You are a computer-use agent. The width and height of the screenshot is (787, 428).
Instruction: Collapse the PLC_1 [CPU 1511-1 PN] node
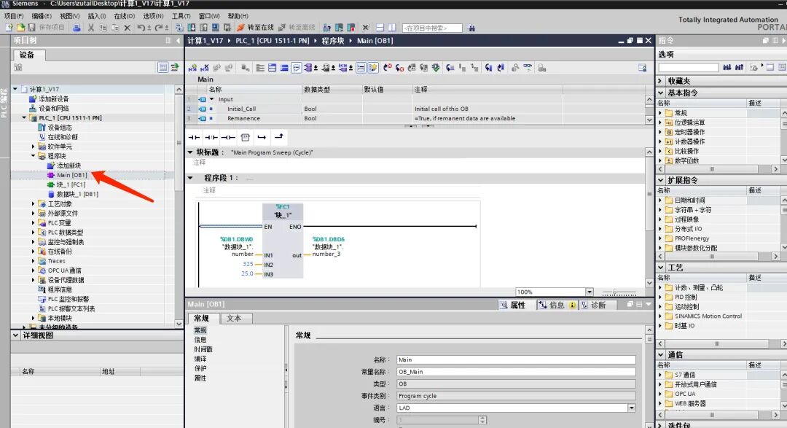(24, 117)
